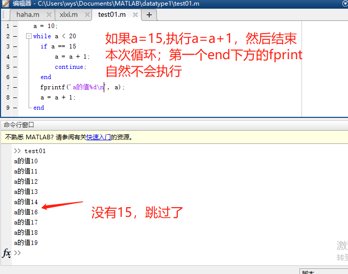Viewport: 348px width, 274px height.
Task: Click output line 'a的值12'
Action: tap(26, 181)
